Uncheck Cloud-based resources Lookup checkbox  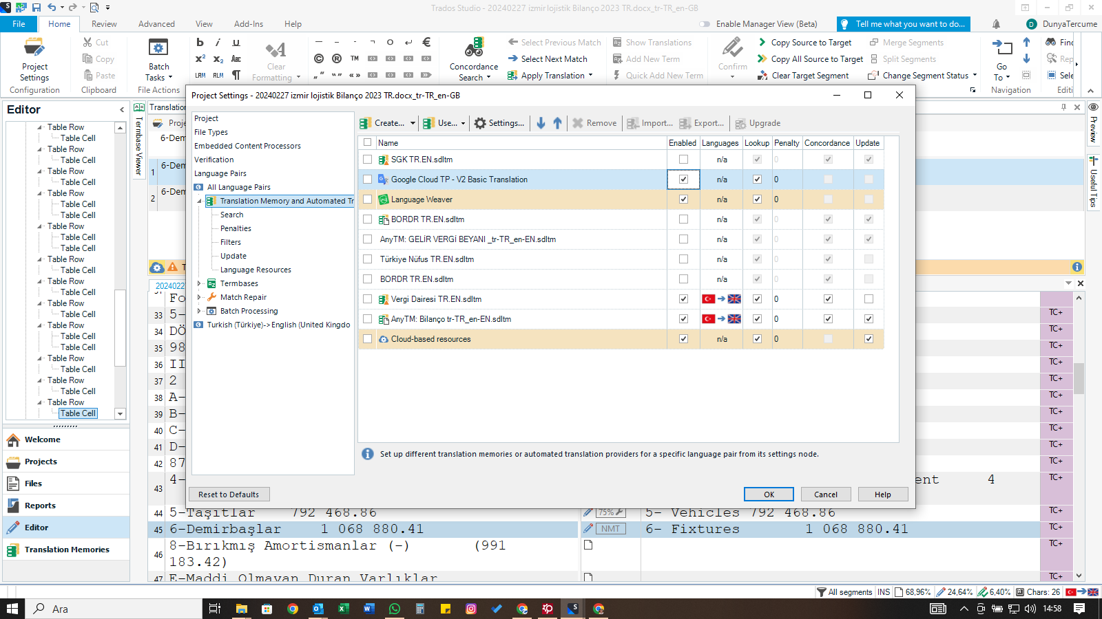[x=757, y=339]
